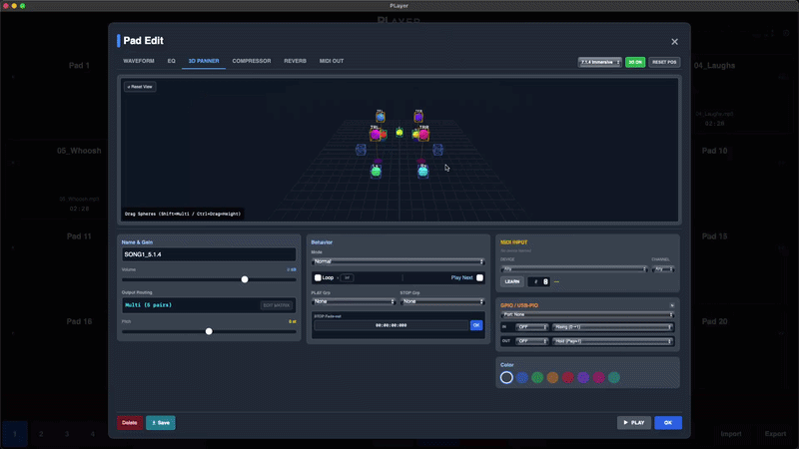Toggle the green 3D ON button

[634, 62]
